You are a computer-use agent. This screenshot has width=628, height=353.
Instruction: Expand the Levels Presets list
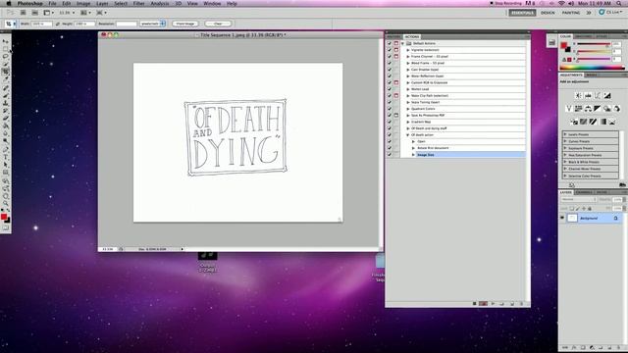point(565,134)
